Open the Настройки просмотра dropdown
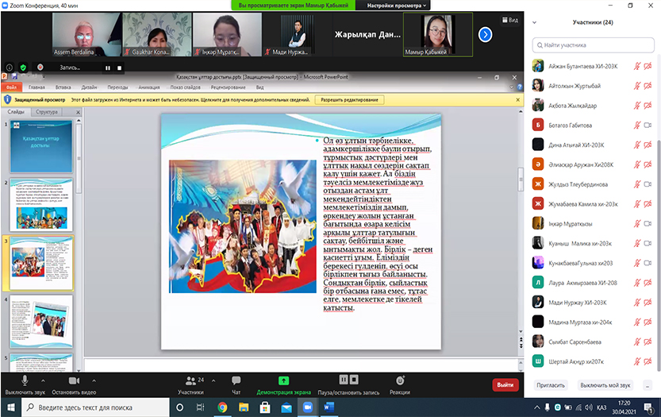661x417 pixels. pos(398,6)
